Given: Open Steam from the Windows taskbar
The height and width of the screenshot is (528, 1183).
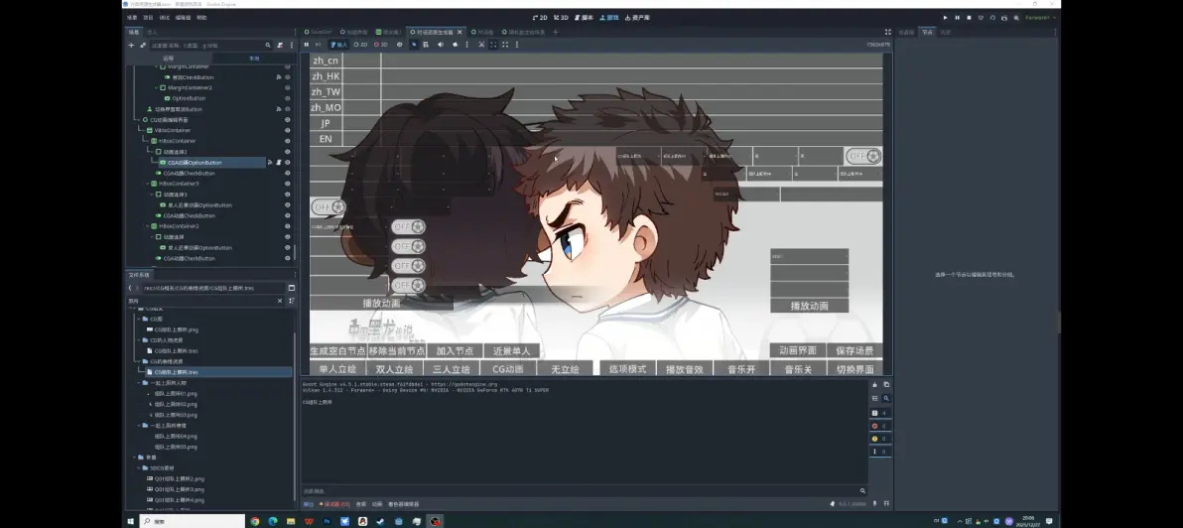Looking at the screenshot, I should pyautogui.click(x=380, y=521).
